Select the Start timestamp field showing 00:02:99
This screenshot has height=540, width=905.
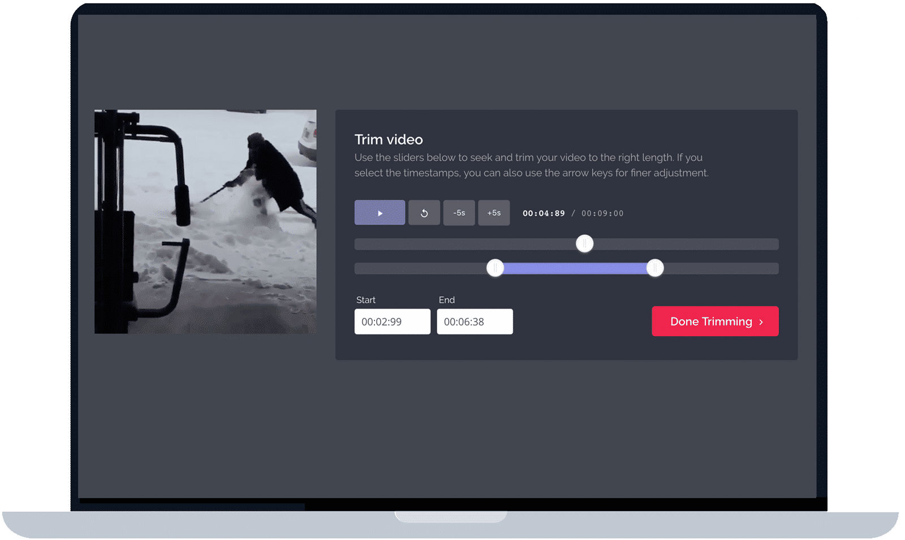coord(392,321)
